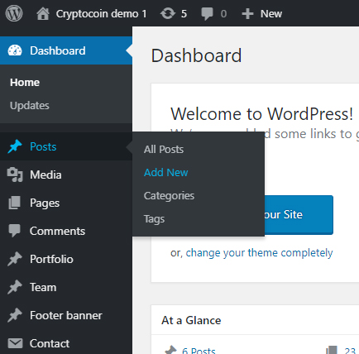Screen dimensions: 359x354
Task: Choose Categories in Posts submenu
Action: pos(169,196)
